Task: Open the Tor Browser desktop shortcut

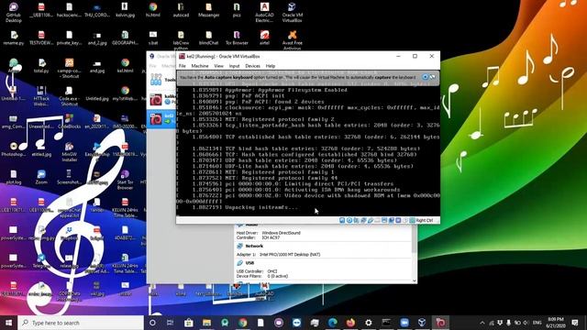Action: [x=237, y=38]
